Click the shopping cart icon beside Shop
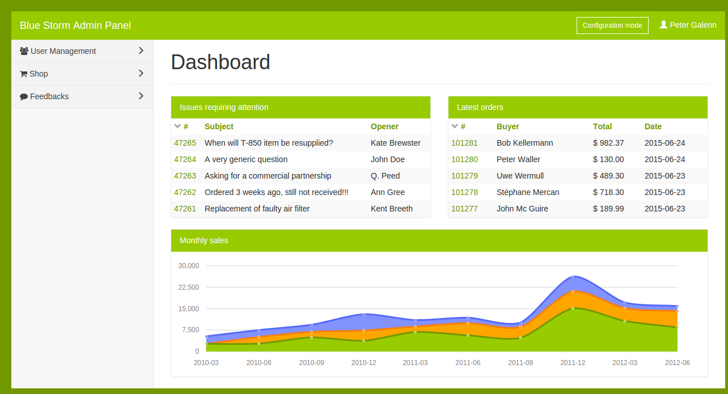Image resolution: width=728 pixels, height=394 pixels. 23,74
